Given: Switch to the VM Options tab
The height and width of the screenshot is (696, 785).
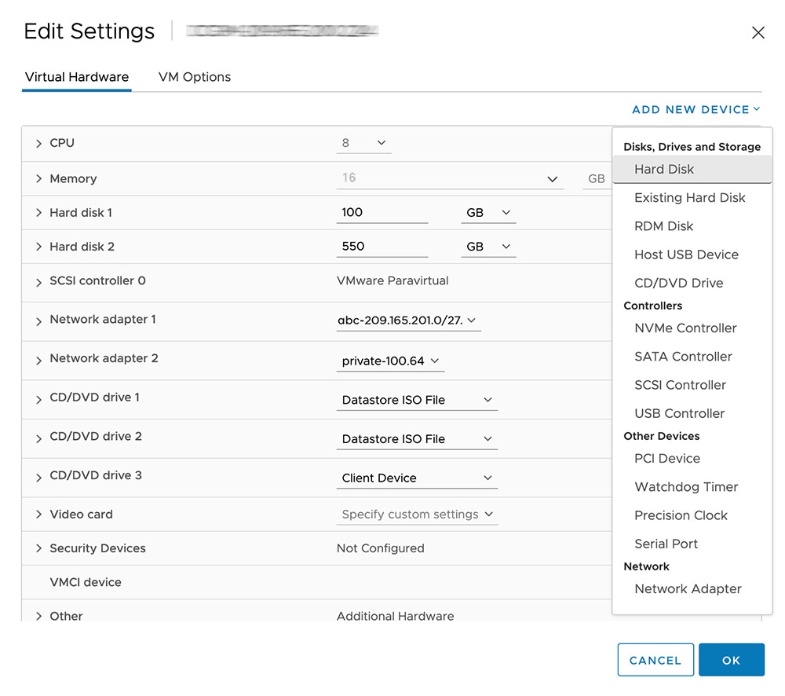Looking at the screenshot, I should click(x=195, y=77).
